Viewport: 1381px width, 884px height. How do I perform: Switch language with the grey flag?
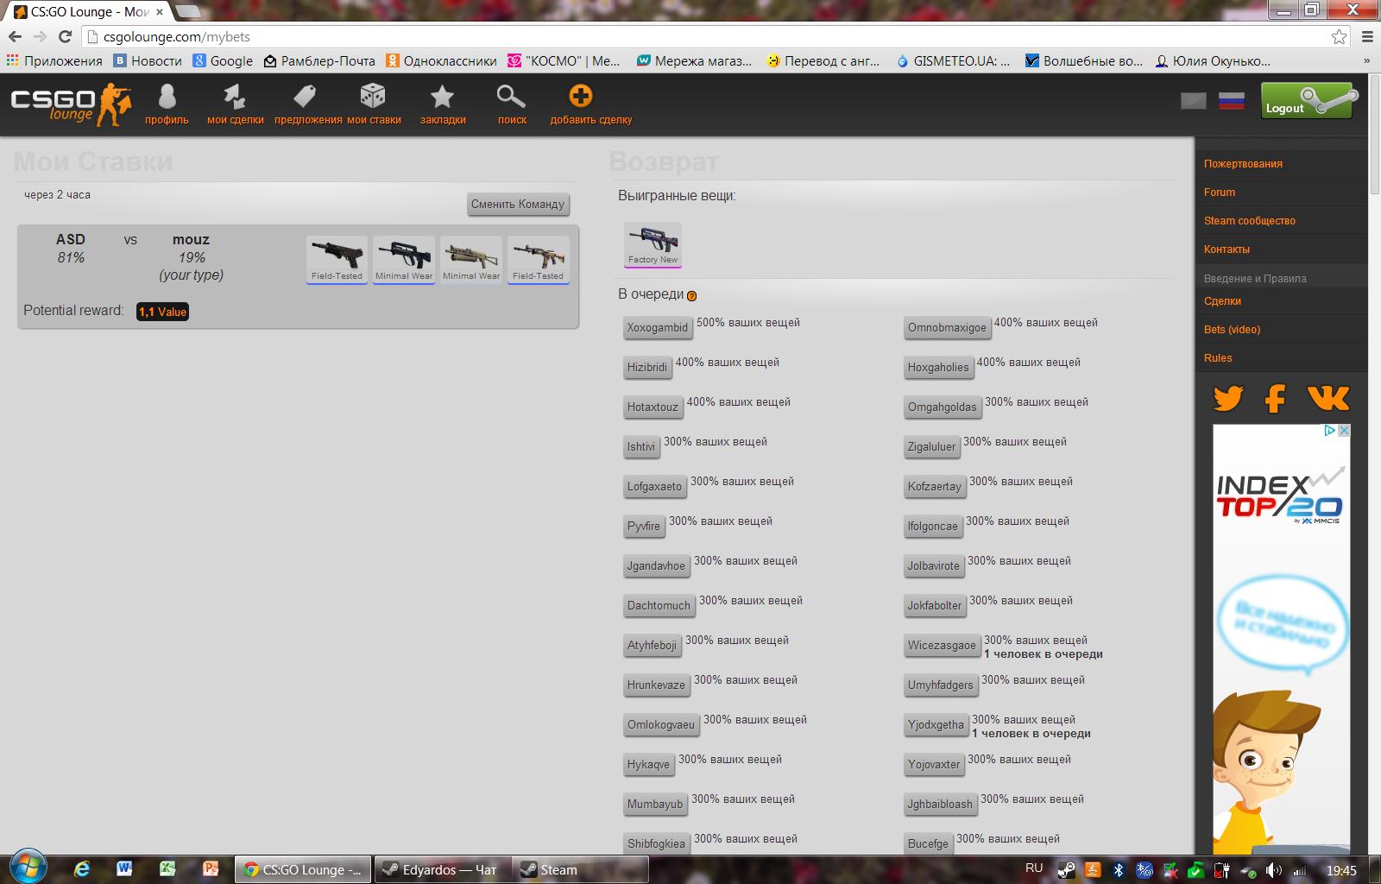tap(1194, 101)
